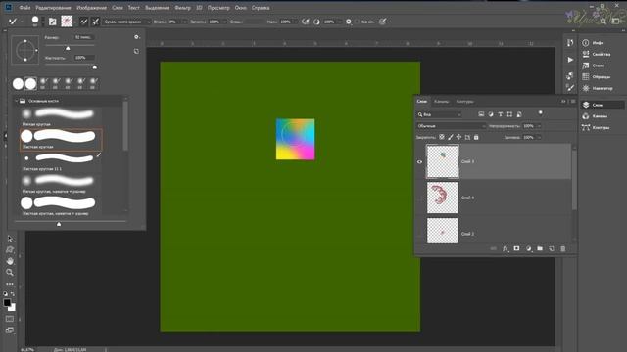627x352 pixels.
Task: Open smoothing options gear in options bar
Action: 349,22
